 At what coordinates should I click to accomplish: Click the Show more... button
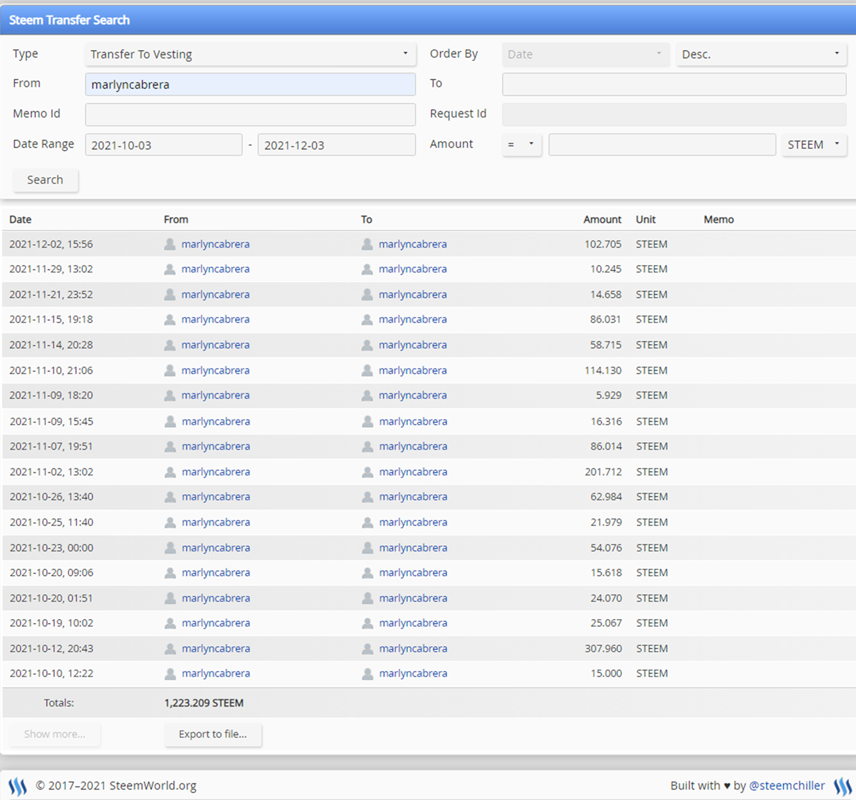pyautogui.click(x=55, y=735)
